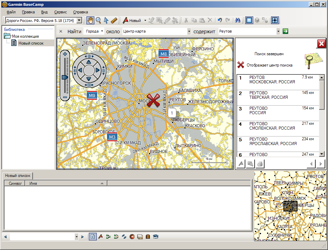Open the Файл menu
Screen dimensions: 328x250
coord(11,12)
